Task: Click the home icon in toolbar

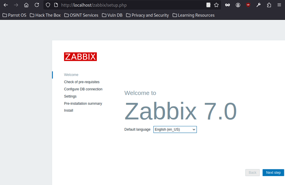Action: [26, 5]
